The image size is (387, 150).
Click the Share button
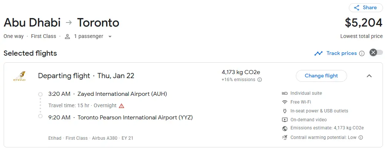coord(366,7)
